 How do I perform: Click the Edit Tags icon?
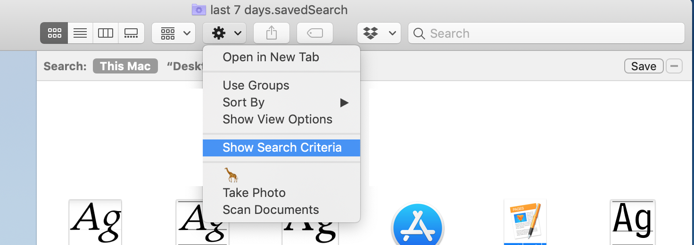pyautogui.click(x=315, y=33)
